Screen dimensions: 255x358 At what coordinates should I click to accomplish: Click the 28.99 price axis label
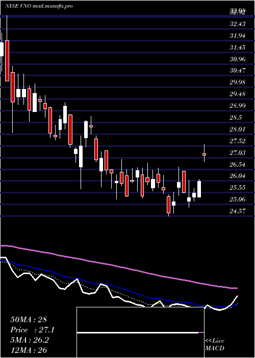coord(238,106)
